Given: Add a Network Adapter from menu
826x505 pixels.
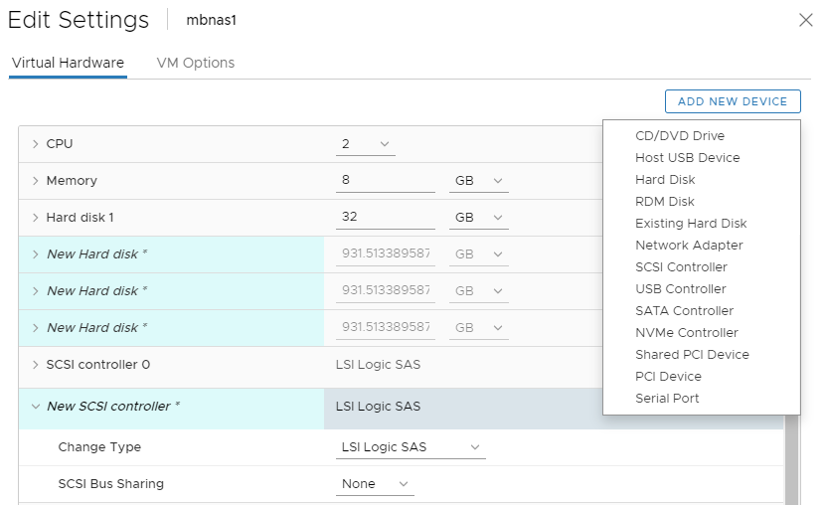Looking at the screenshot, I should pos(689,245).
